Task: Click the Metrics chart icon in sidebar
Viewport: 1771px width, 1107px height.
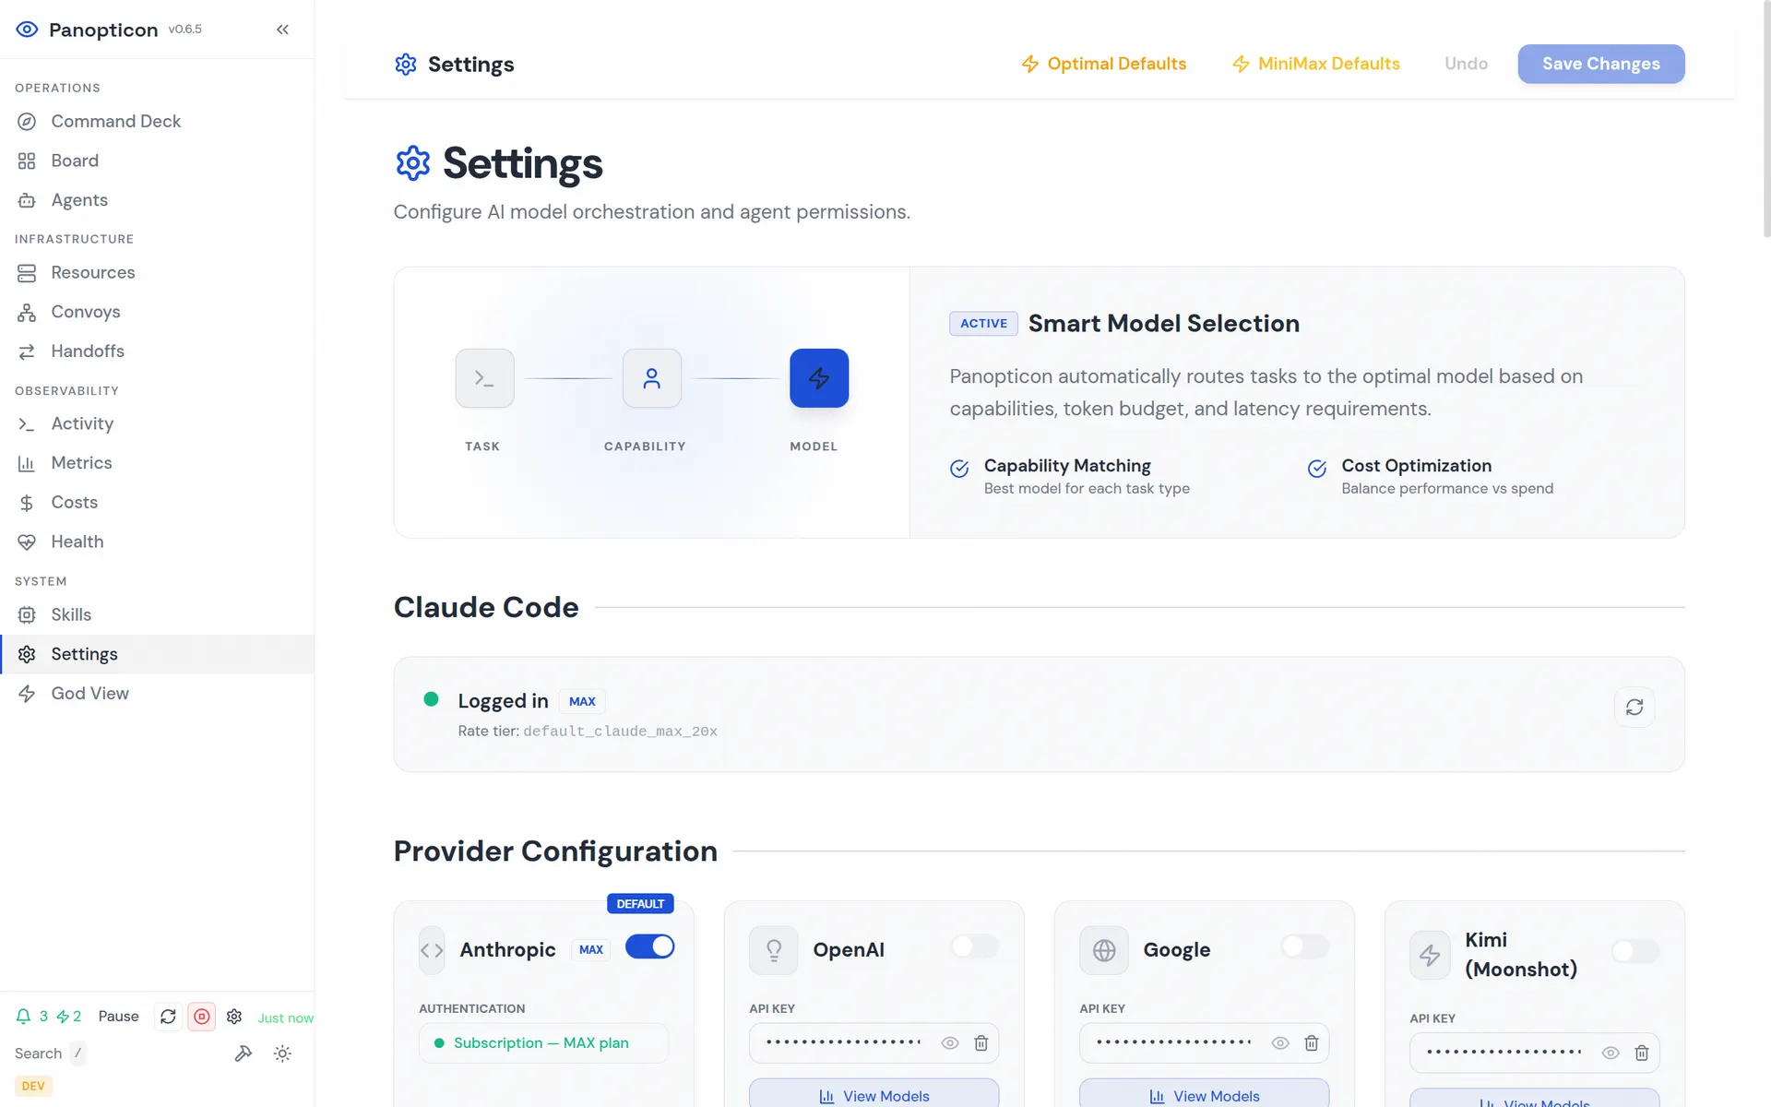Action: click(27, 463)
